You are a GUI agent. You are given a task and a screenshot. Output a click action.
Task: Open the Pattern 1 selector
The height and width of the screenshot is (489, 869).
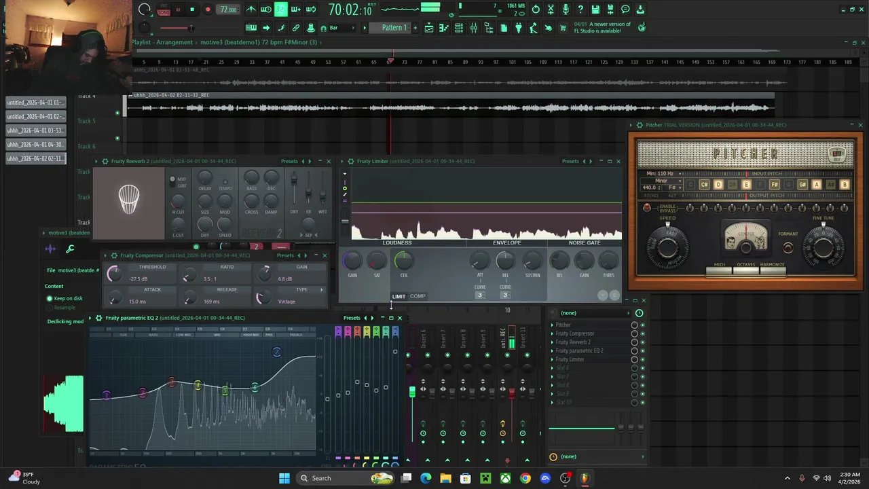tap(390, 28)
